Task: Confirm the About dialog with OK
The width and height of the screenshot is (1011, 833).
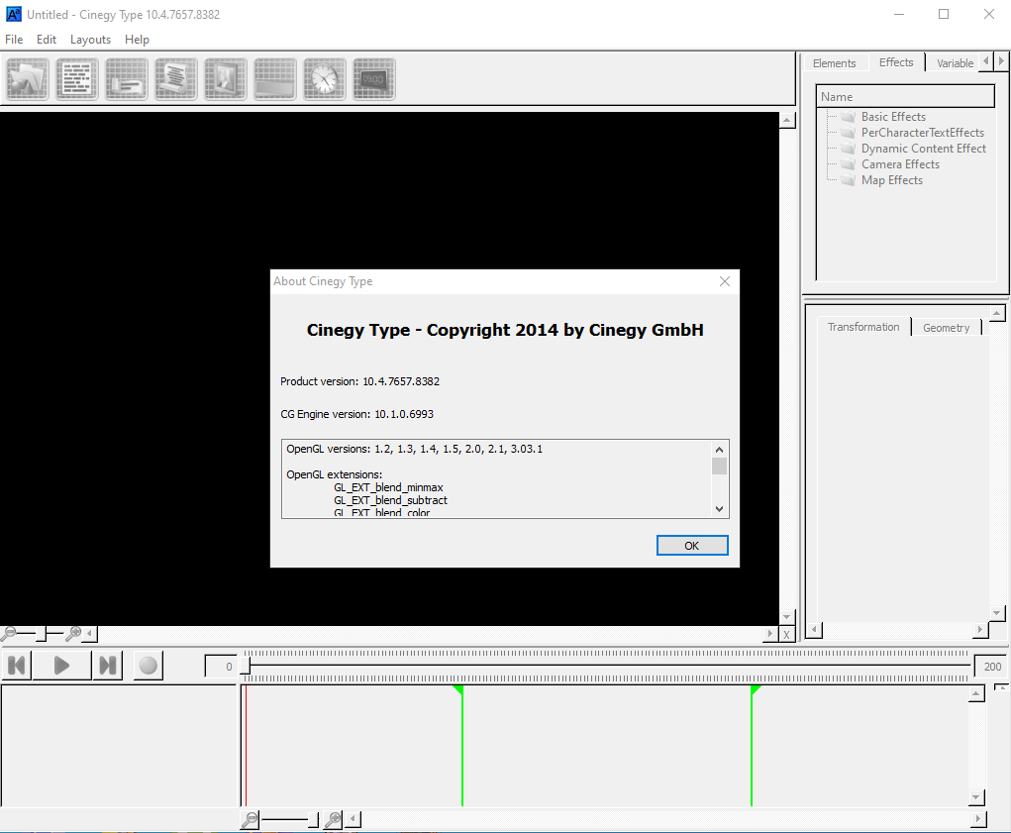Action: pyautogui.click(x=692, y=546)
